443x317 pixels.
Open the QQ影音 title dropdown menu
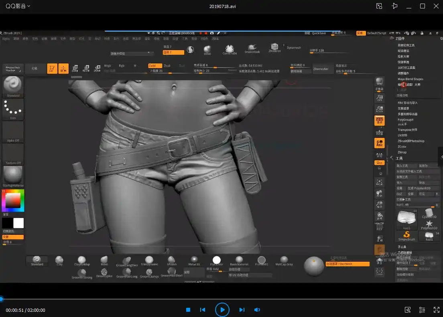click(18, 6)
